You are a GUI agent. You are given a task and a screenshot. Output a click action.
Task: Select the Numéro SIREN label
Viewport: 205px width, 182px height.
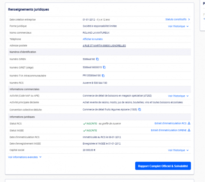(x=18, y=59)
